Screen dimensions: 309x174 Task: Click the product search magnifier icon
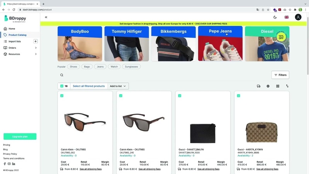[62, 75]
